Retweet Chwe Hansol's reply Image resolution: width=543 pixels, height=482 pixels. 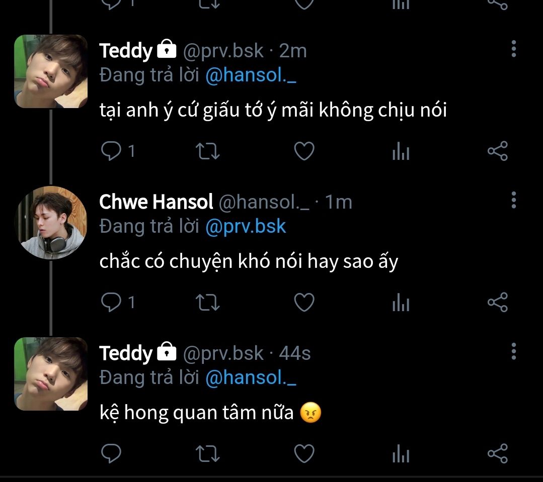[207, 302]
